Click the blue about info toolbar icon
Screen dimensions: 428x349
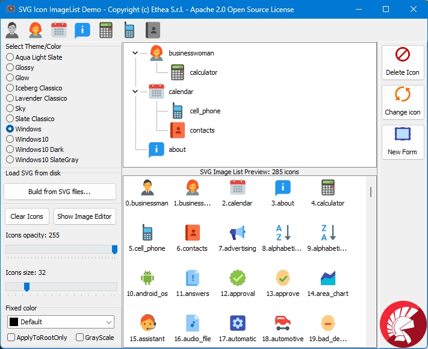tap(82, 30)
